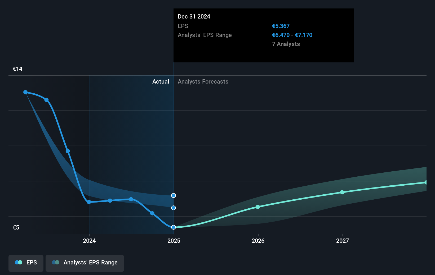Click the forecast EPS point at 2027
The image size is (435, 275).
342,192
